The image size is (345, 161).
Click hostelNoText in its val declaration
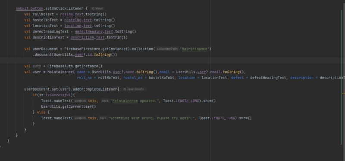(x=45, y=20)
